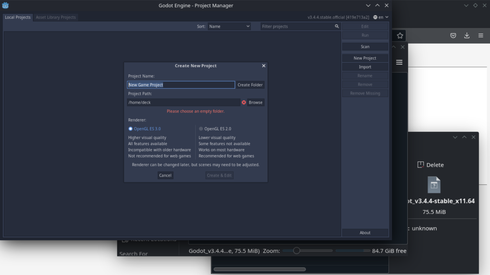This screenshot has width=490, height=275.
Task: Click the Godot icon in the window title bar
Action: (x=5, y=5)
